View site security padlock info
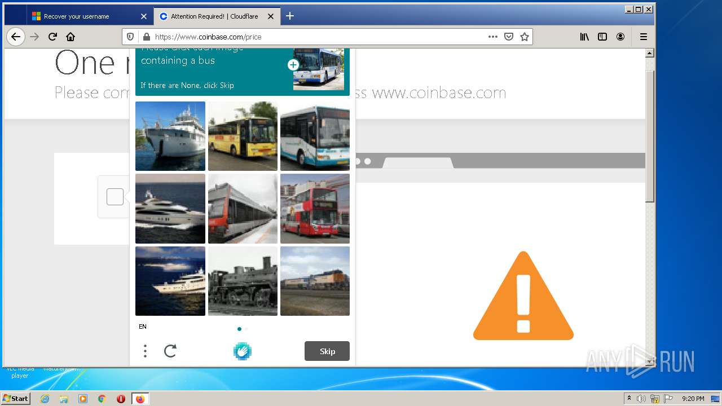The image size is (722, 406). click(x=147, y=37)
